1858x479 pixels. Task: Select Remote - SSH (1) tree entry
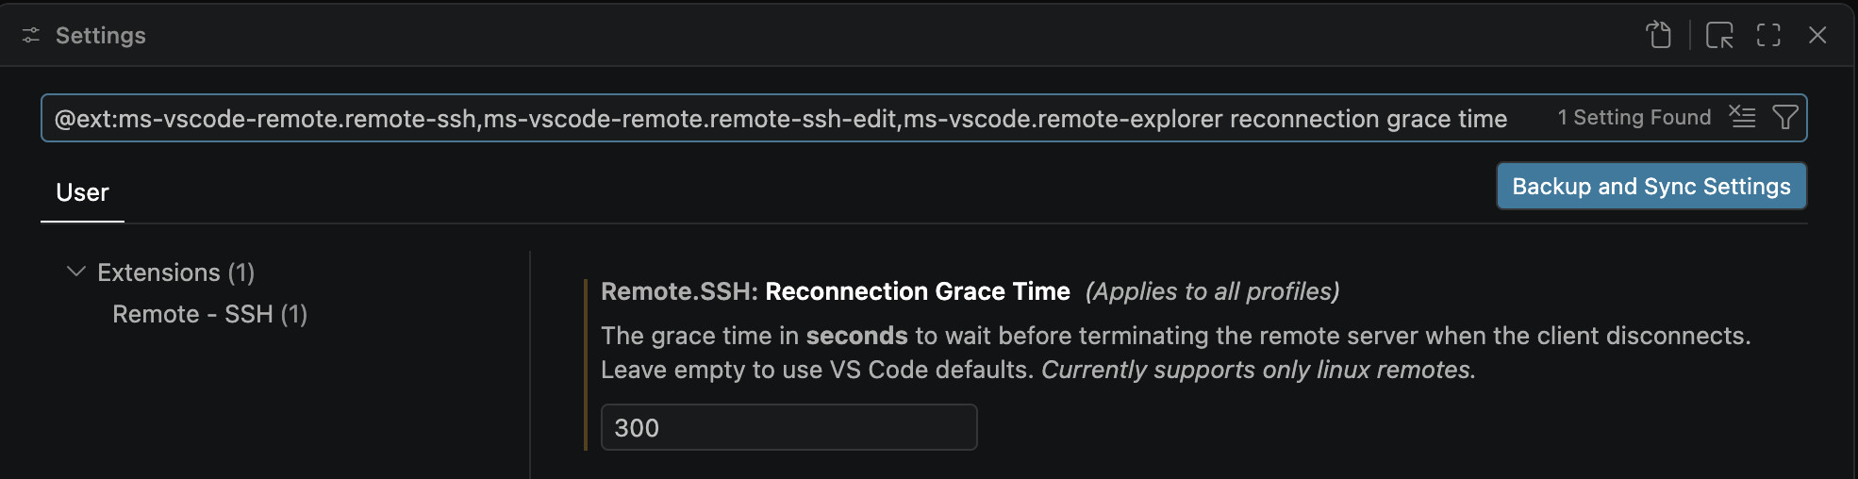(x=209, y=314)
